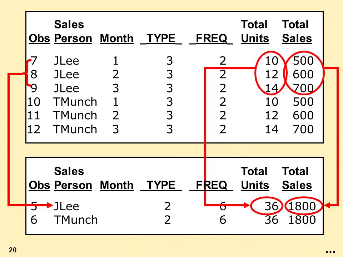Screen dimensions: 343x257
Task: Click the red oval around units 10, 12, 14
Action: pyautogui.click(x=270, y=73)
